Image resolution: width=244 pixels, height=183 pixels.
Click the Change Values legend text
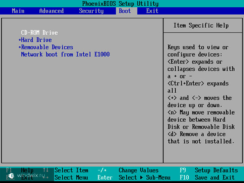(139, 170)
